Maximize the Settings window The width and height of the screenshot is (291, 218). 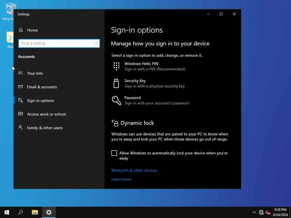[221, 14]
